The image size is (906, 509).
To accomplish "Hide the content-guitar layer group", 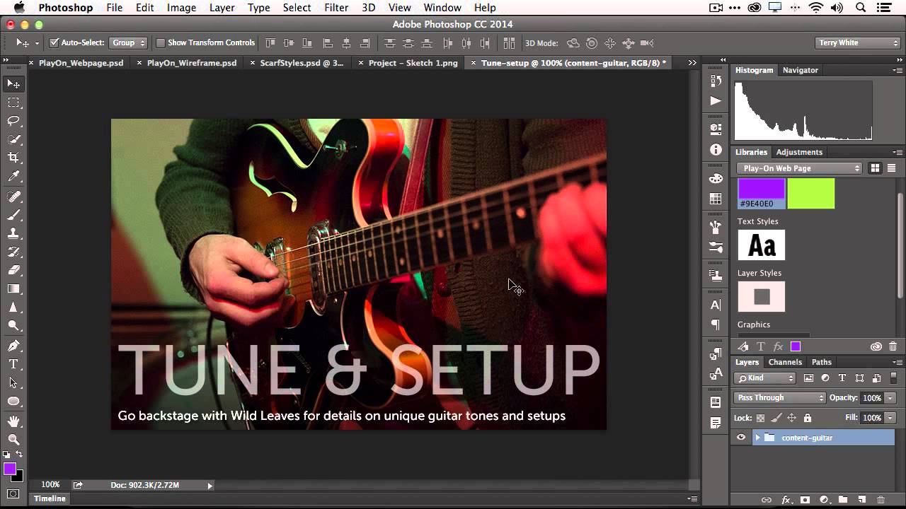I will click(x=741, y=438).
